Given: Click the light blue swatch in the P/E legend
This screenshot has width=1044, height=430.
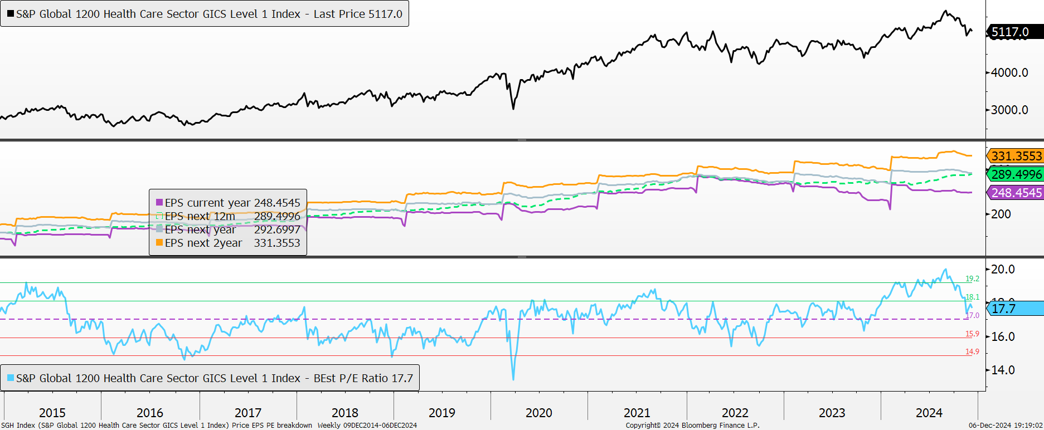Looking at the screenshot, I should coord(11,378).
